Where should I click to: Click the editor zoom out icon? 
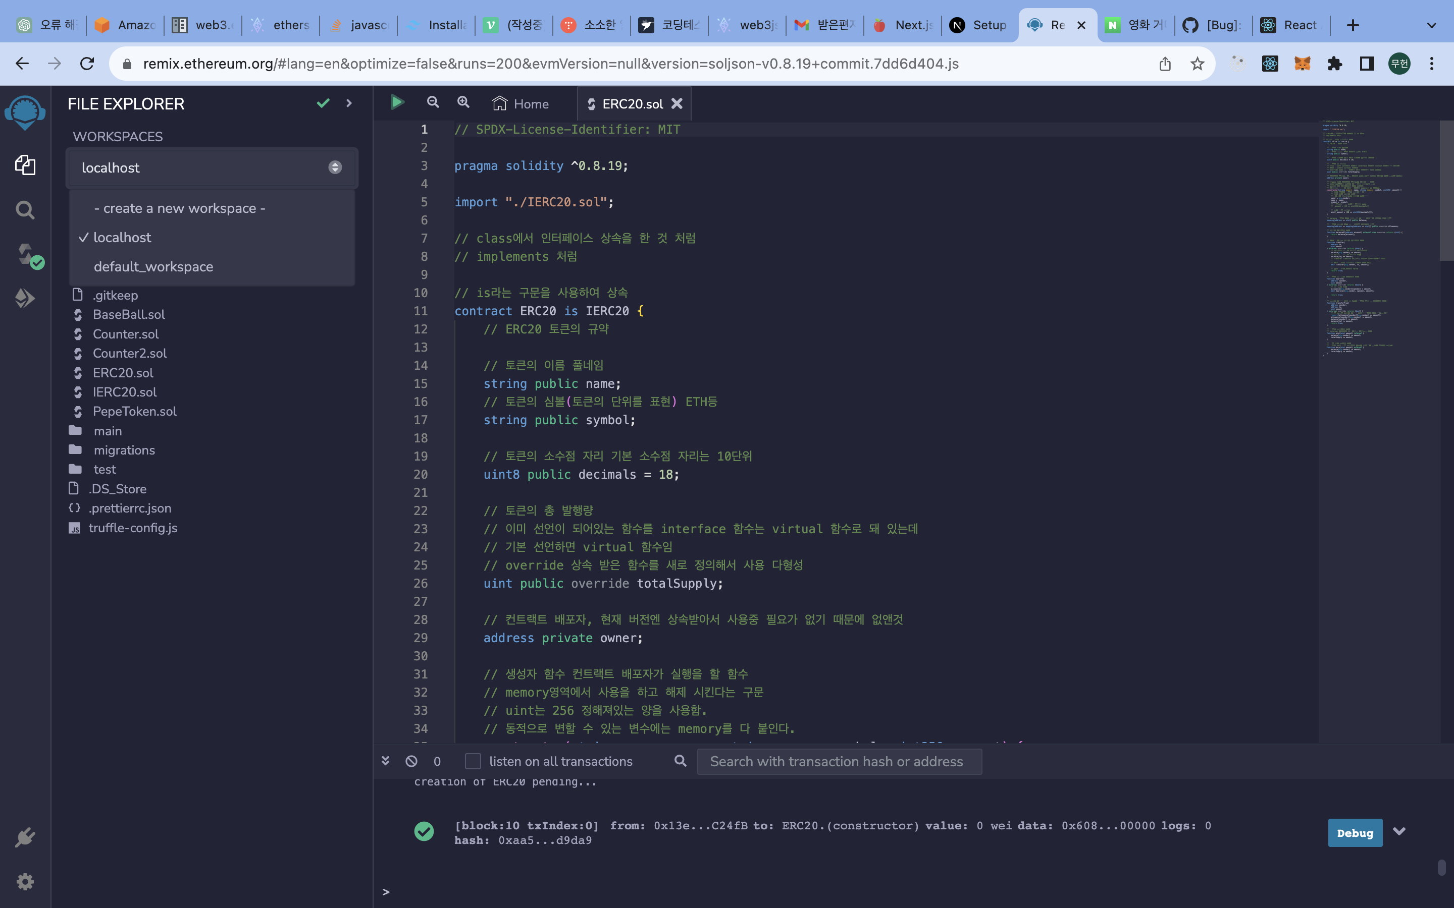click(x=433, y=102)
